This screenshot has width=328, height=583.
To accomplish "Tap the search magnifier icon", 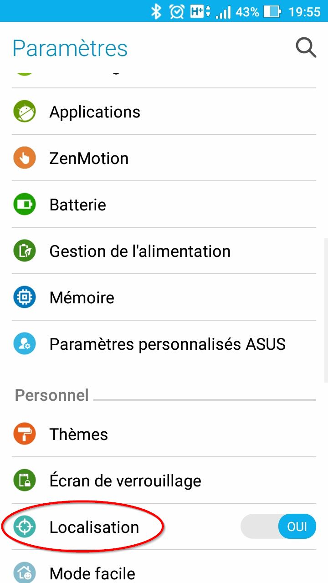I will click(306, 47).
